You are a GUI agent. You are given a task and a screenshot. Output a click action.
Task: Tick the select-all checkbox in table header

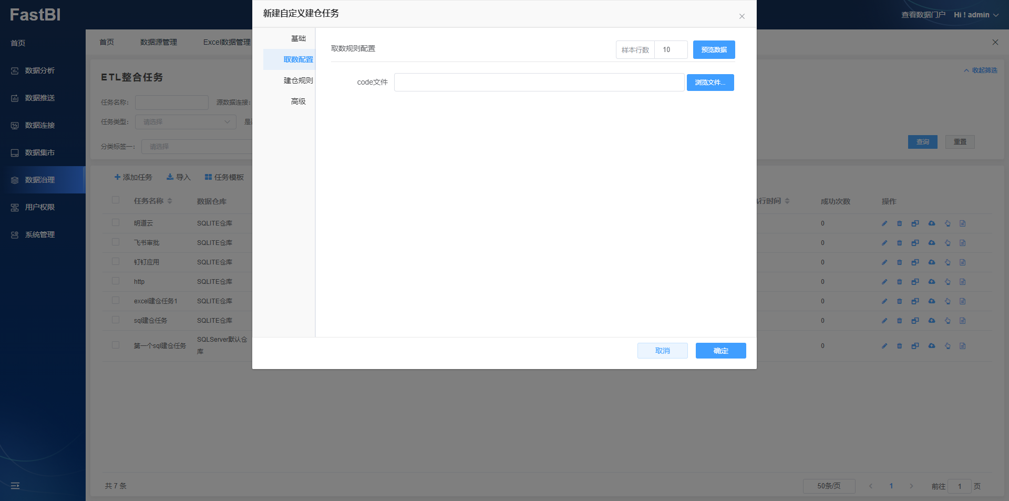coord(116,200)
